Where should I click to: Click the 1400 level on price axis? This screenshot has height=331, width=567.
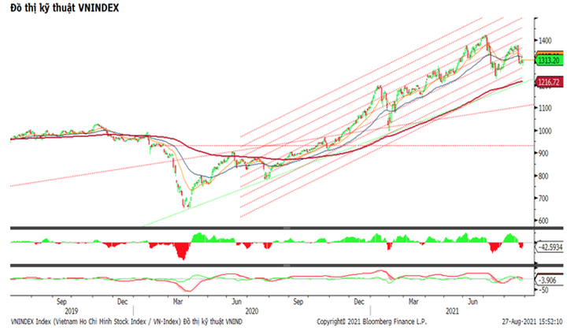[544, 39]
